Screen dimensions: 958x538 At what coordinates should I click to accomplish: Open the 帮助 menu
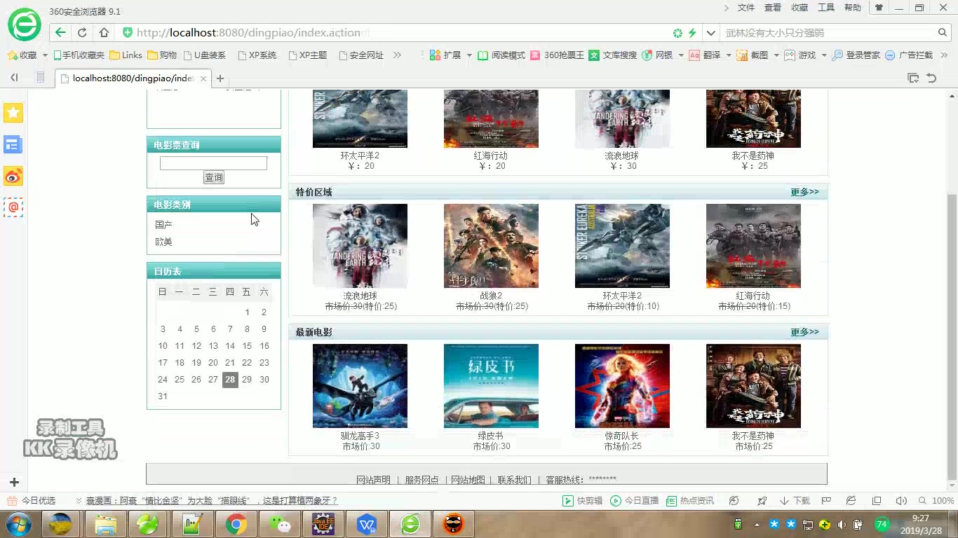click(853, 8)
